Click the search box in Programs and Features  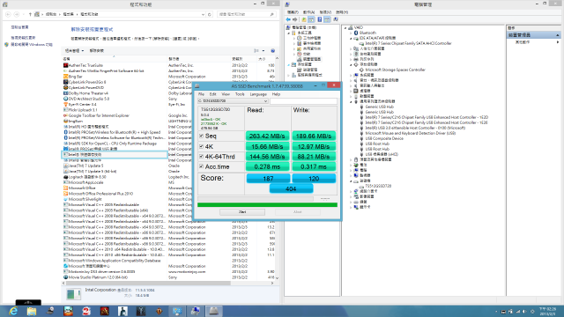point(247,14)
